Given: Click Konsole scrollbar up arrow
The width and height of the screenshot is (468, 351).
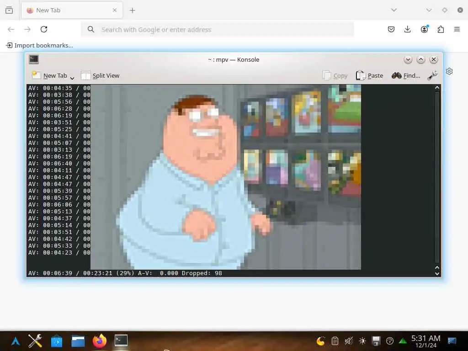Looking at the screenshot, I should pyautogui.click(x=437, y=88).
